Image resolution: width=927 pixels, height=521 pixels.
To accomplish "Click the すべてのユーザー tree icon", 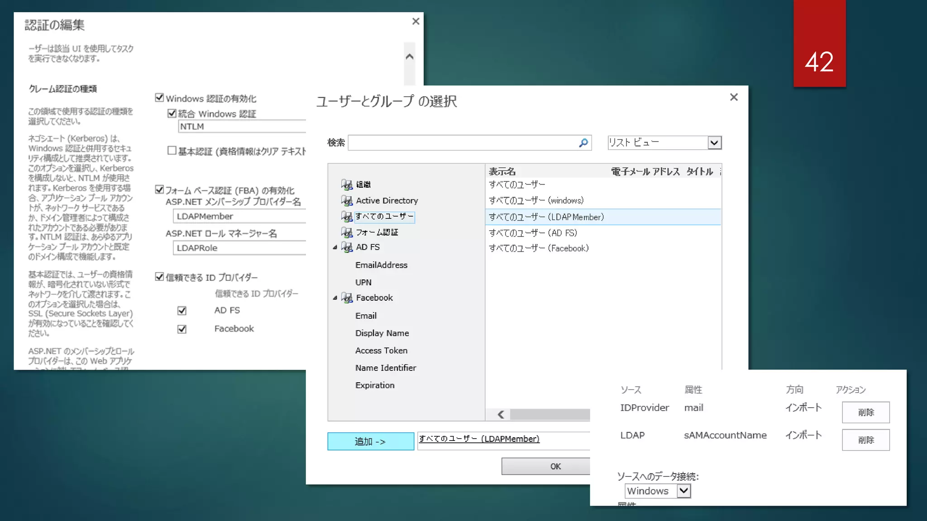I will (x=347, y=217).
